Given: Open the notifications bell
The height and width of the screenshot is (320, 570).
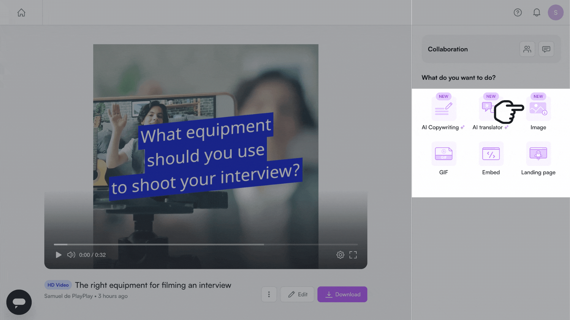Looking at the screenshot, I should [536, 12].
